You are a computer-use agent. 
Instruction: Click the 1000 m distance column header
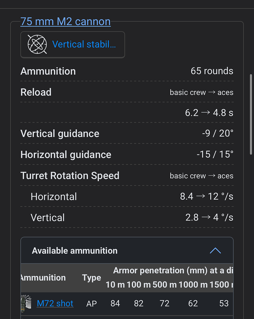[x=193, y=285]
